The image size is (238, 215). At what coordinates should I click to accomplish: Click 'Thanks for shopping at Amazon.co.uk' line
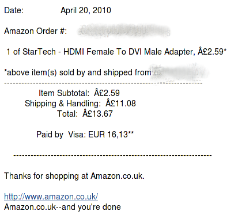pyautogui.click(x=74, y=176)
